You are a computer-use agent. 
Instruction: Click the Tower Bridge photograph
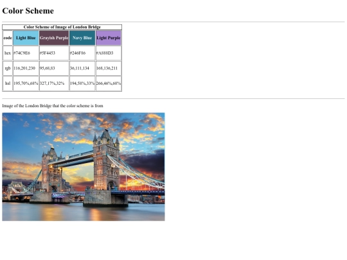pyautogui.click(x=84, y=167)
